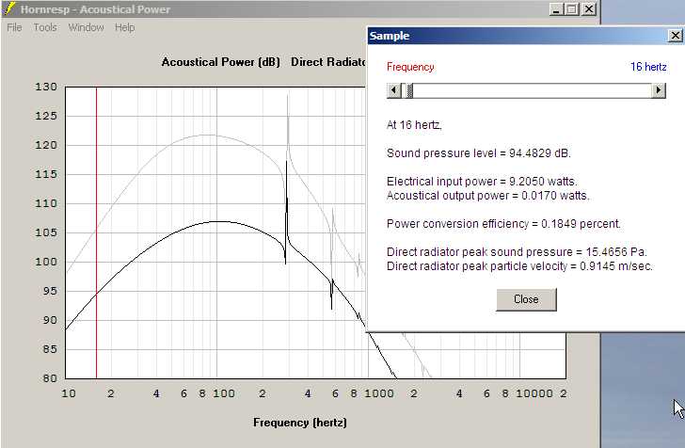This screenshot has height=448, width=685.
Task: Click the red frequency marker line
Action: (96, 232)
